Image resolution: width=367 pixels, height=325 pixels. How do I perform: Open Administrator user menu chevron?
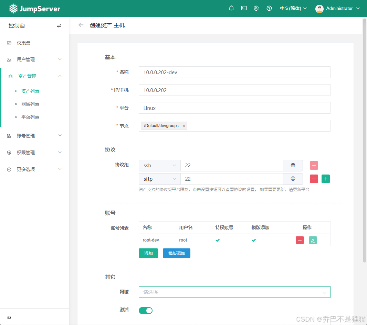click(x=358, y=8)
